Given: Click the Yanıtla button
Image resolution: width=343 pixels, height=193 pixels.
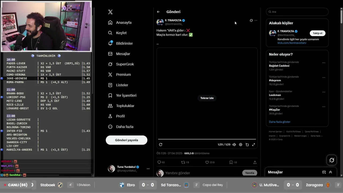Looking at the screenshot, I should (250, 173).
